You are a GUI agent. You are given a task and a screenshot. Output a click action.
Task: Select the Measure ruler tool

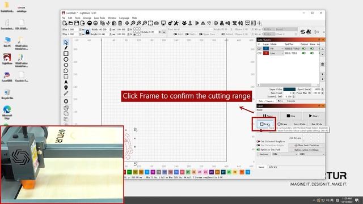(x=66, y=93)
